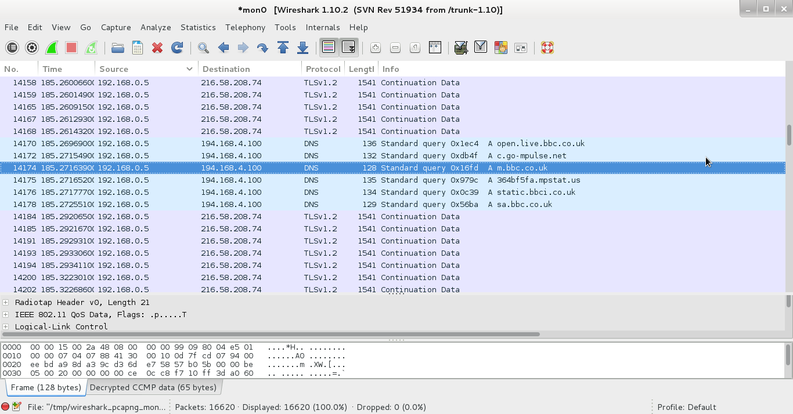
Task: Click the packet list vertical scrollbar thumb
Action: pos(789,135)
